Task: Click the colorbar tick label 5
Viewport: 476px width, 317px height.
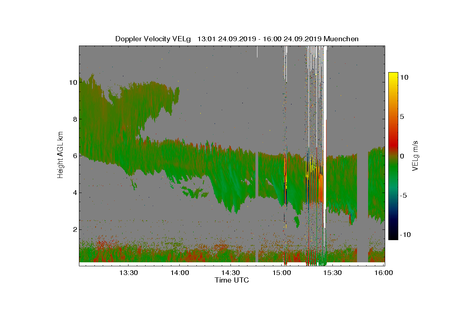Action: [402, 117]
